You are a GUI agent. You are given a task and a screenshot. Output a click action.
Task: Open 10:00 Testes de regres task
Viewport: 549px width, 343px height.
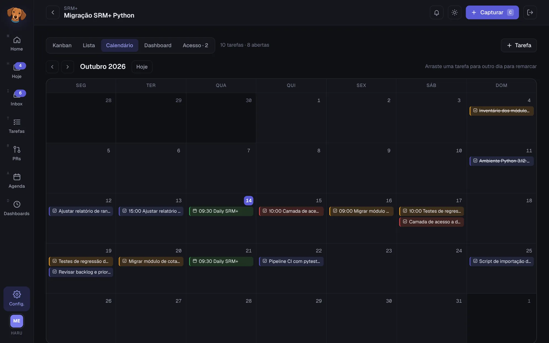coord(432,211)
